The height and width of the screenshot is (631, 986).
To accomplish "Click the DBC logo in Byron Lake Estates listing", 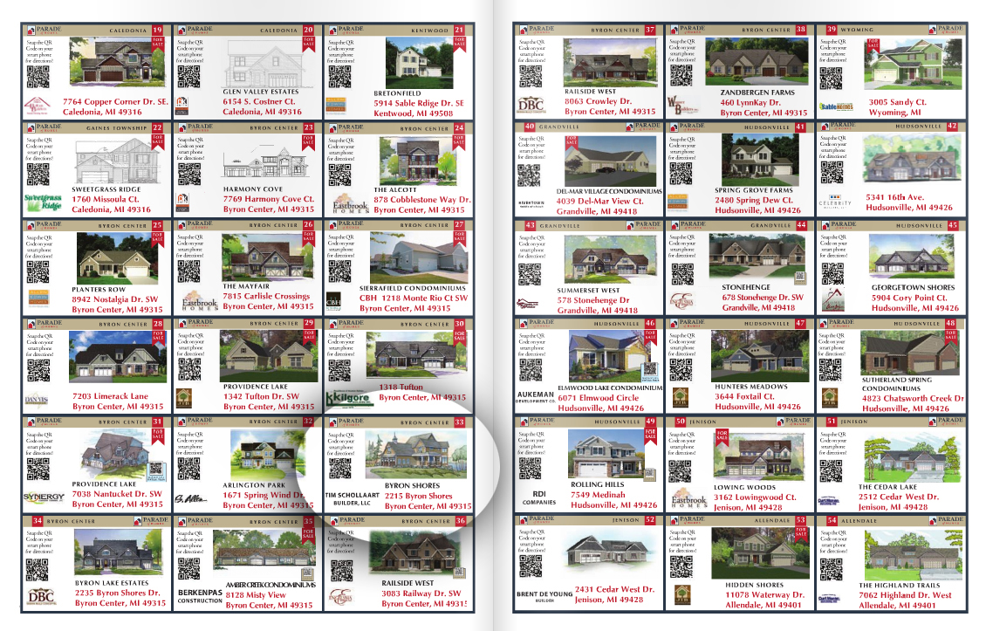I will [41, 597].
